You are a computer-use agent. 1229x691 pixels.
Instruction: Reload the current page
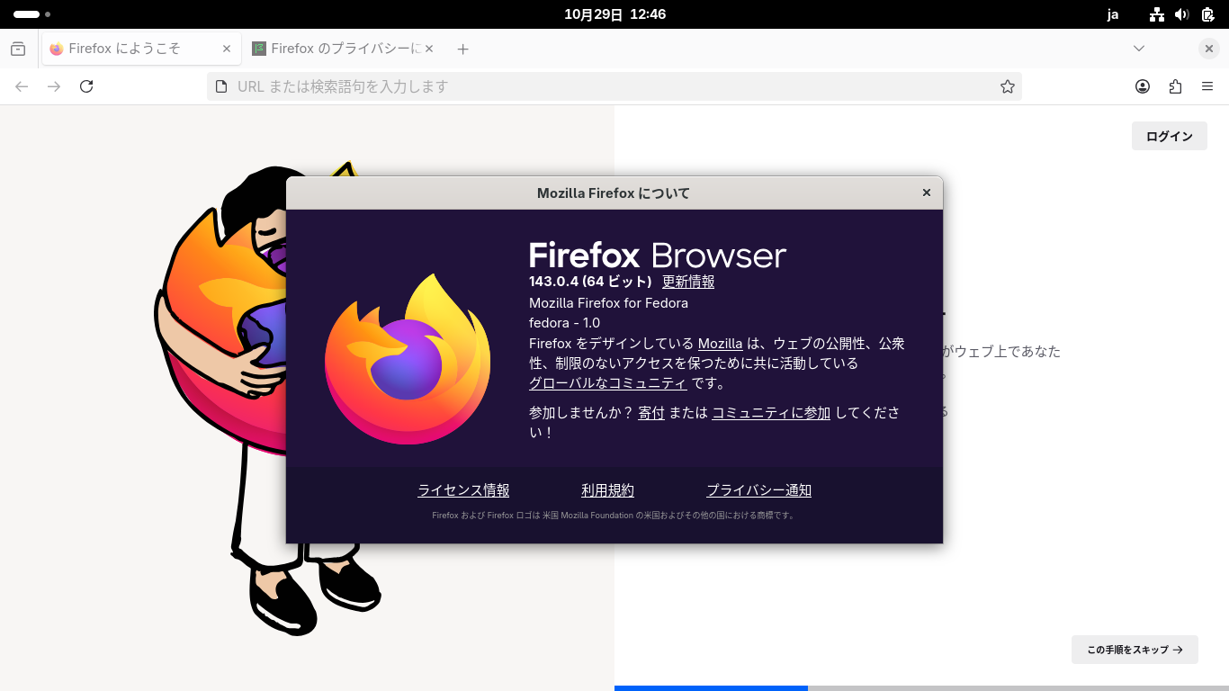point(86,86)
